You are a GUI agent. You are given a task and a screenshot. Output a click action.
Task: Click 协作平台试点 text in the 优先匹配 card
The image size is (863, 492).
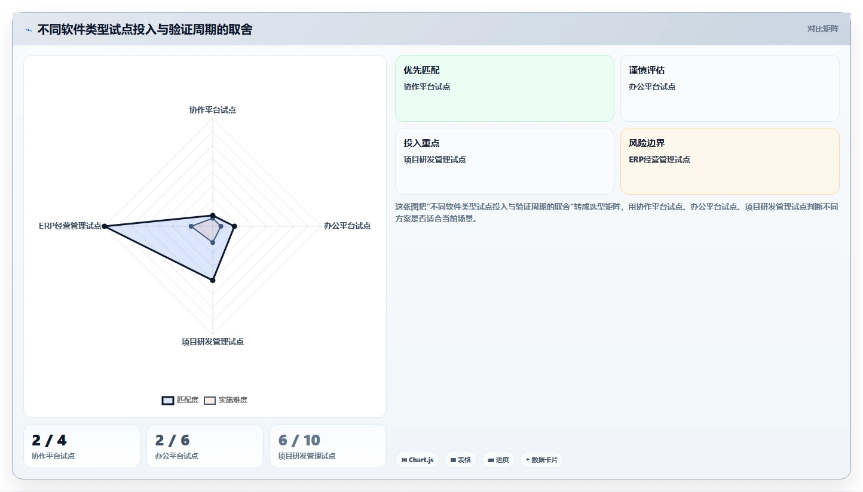[427, 87]
